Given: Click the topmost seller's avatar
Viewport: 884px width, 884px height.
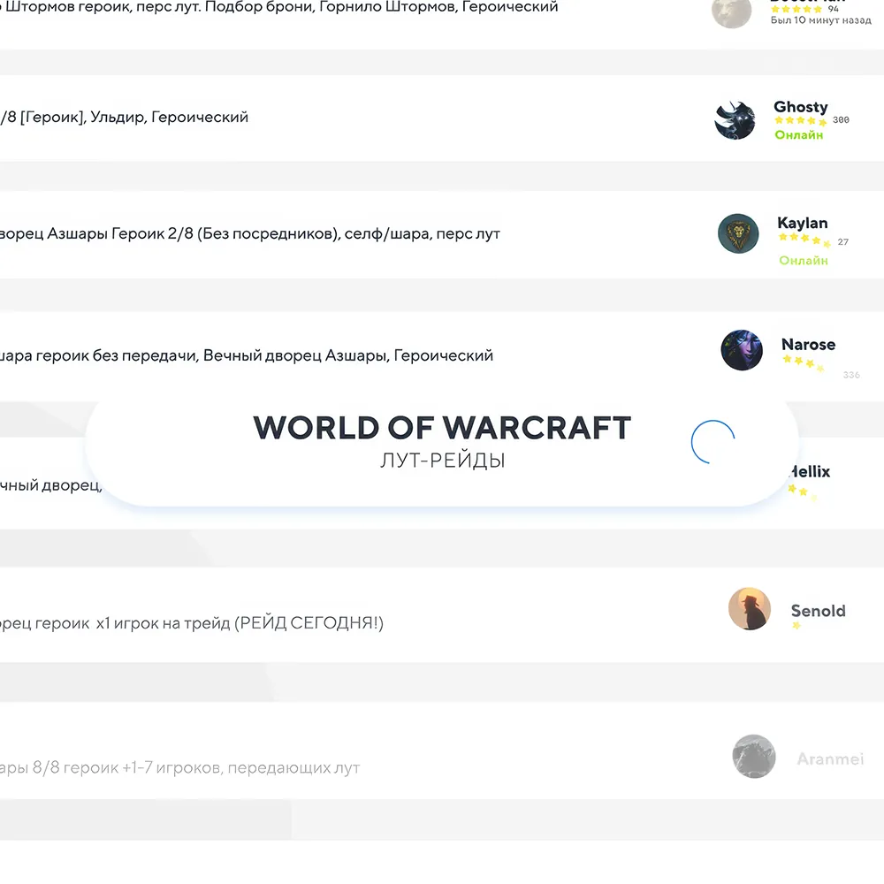Looking at the screenshot, I should click(x=731, y=12).
